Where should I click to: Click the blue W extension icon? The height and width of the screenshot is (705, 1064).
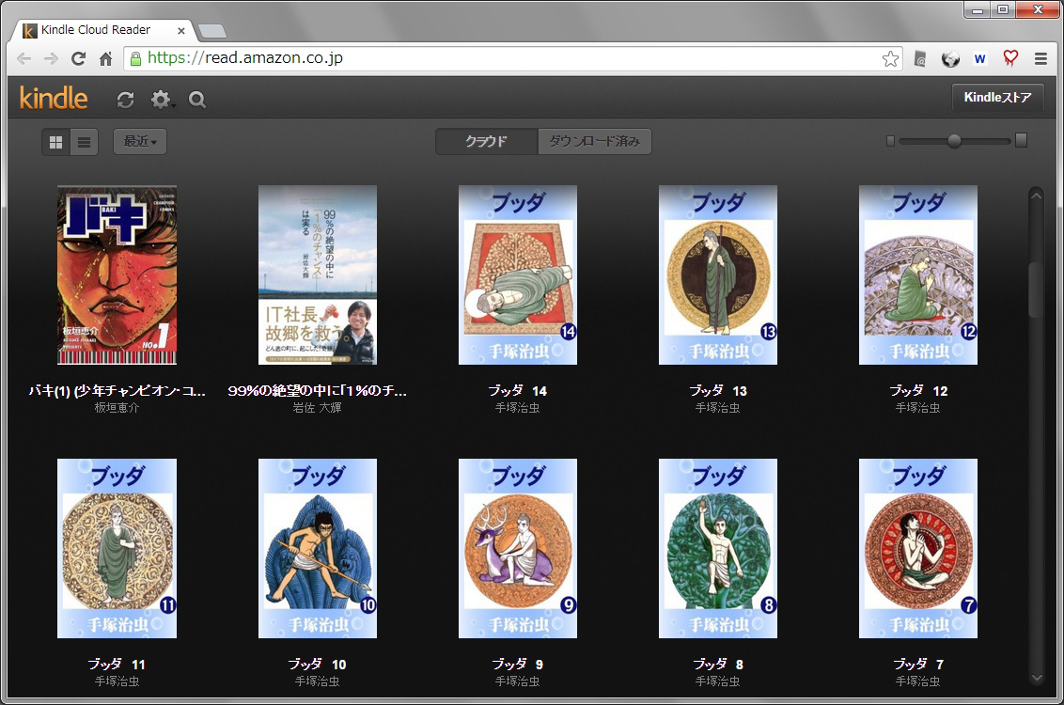979,59
